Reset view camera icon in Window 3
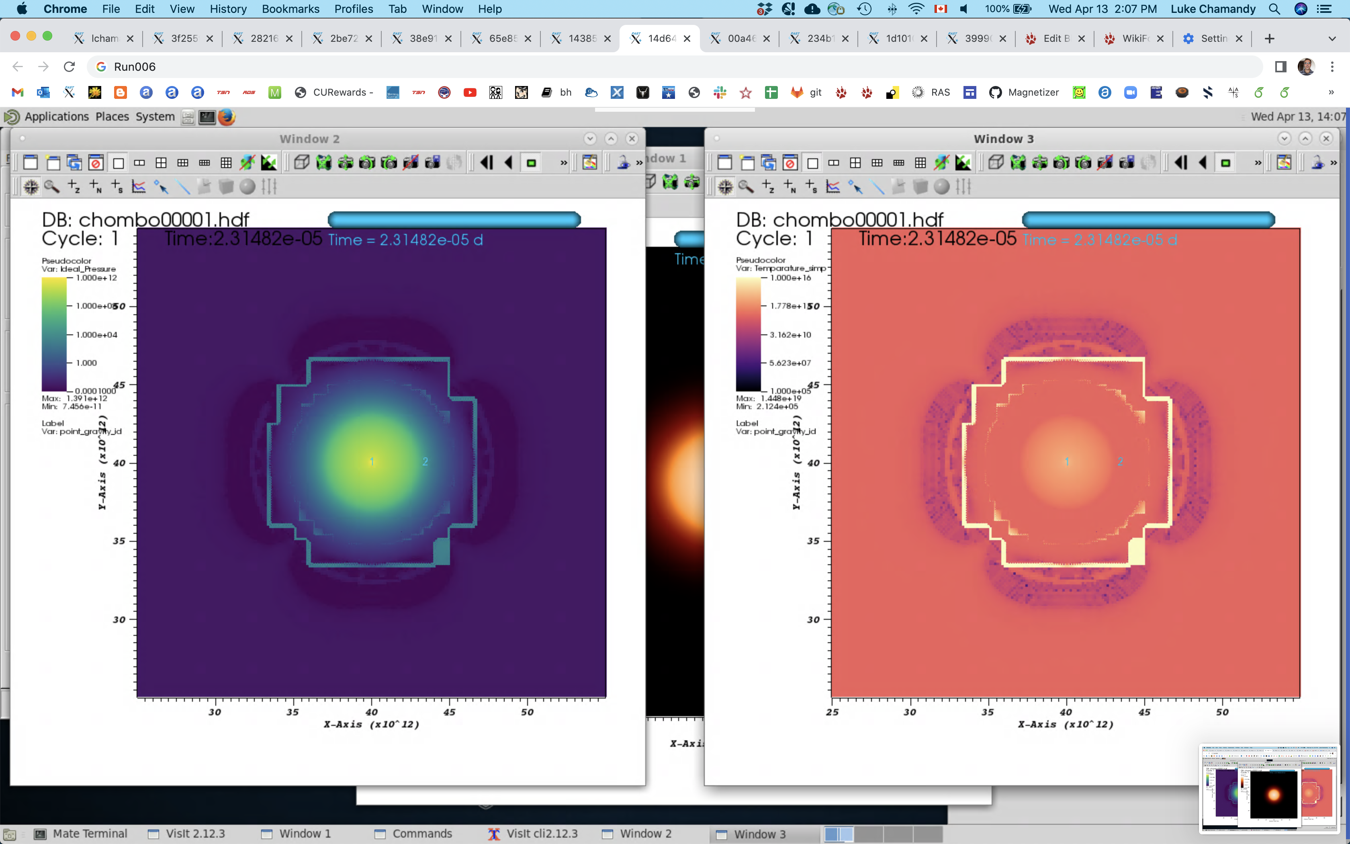Screen dimensions: 1350x844 click(x=1018, y=162)
